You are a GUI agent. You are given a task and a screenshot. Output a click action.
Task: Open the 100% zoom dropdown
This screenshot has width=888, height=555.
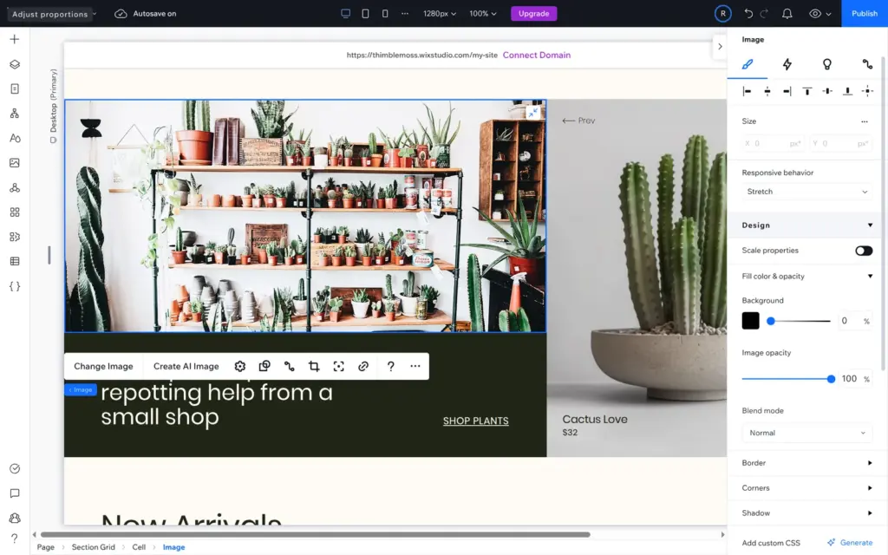tap(482, 14)
